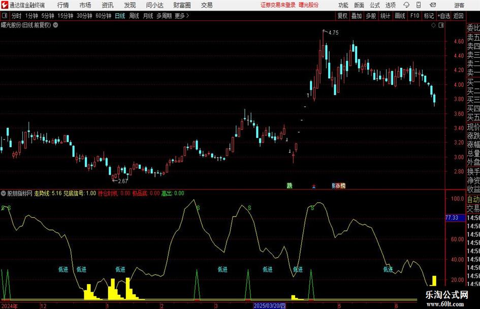Viewport: 480px width, 309px height.
Task: Open the 功能 menu
Action: pos(343,5)
